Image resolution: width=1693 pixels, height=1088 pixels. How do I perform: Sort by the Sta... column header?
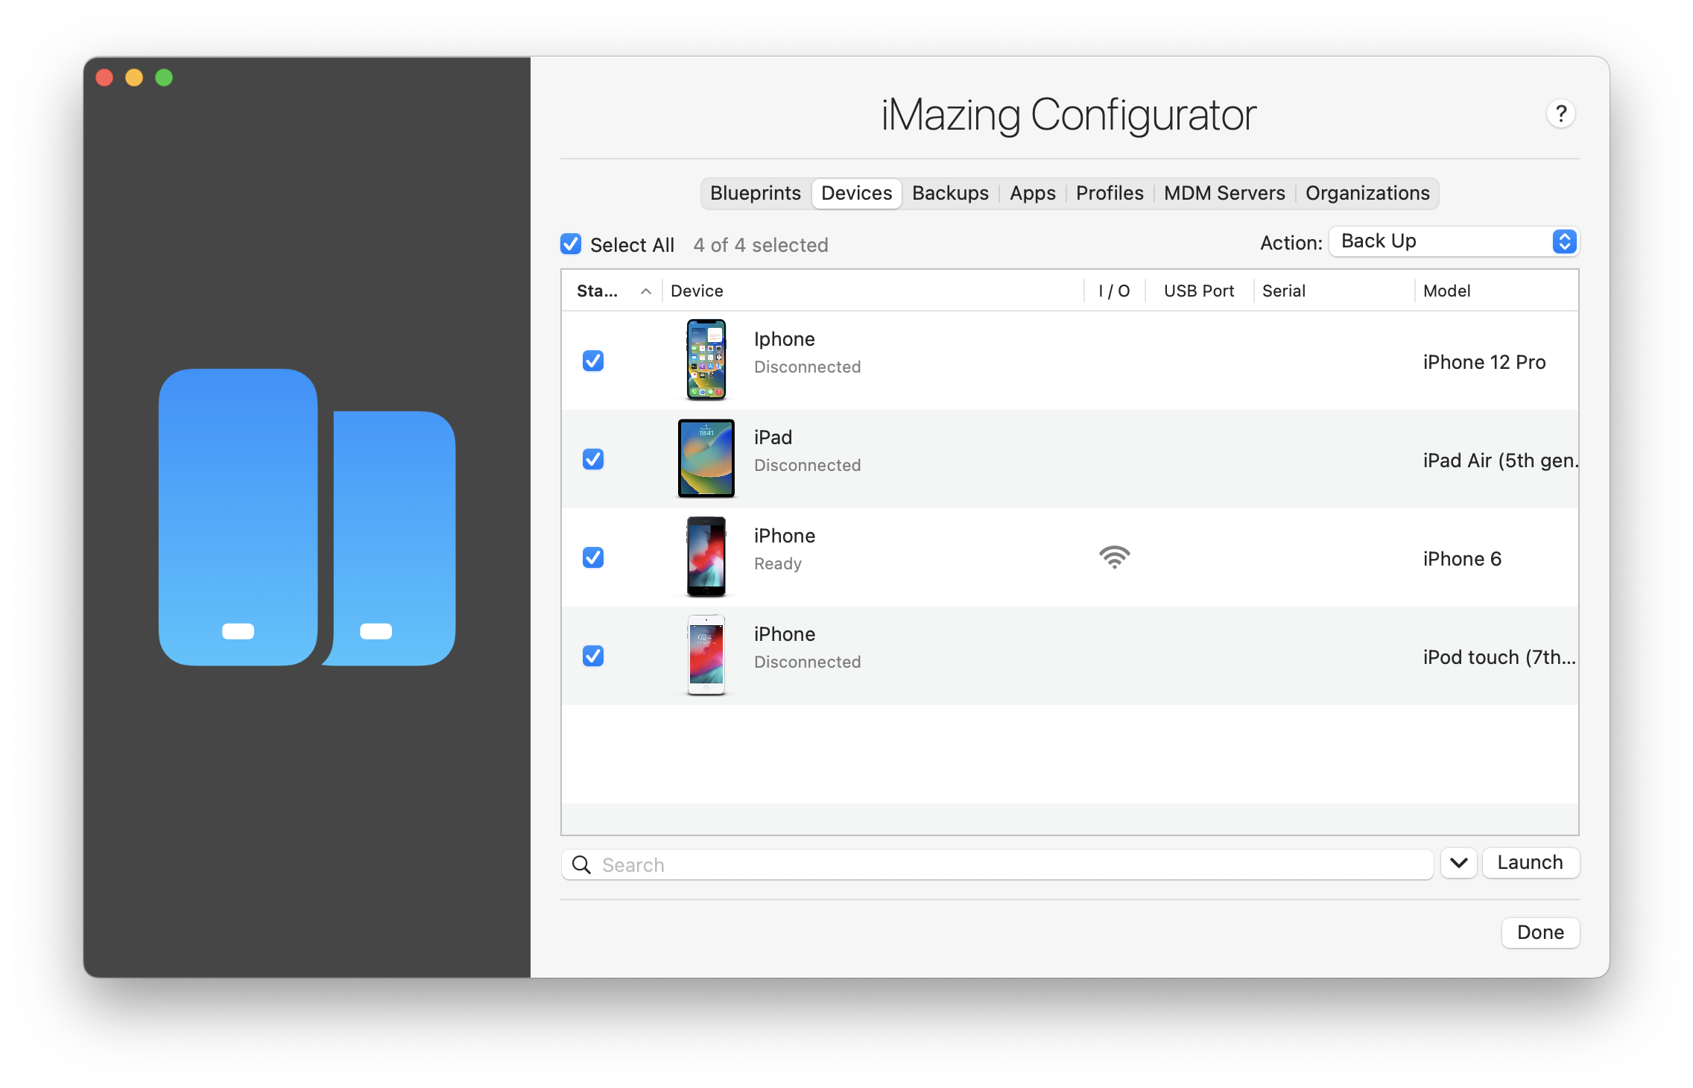click(613, 291)
